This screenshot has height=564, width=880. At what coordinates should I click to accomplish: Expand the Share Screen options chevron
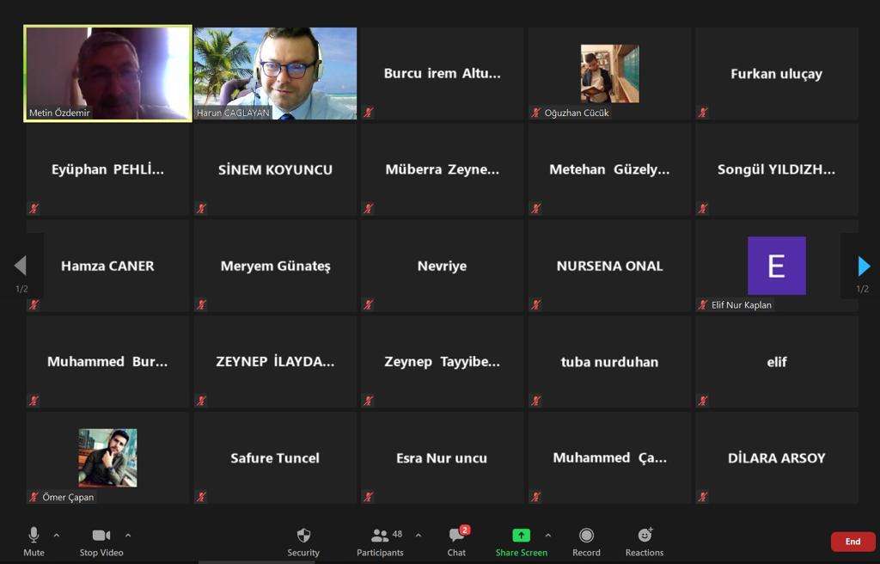click(x=547, y=533)
